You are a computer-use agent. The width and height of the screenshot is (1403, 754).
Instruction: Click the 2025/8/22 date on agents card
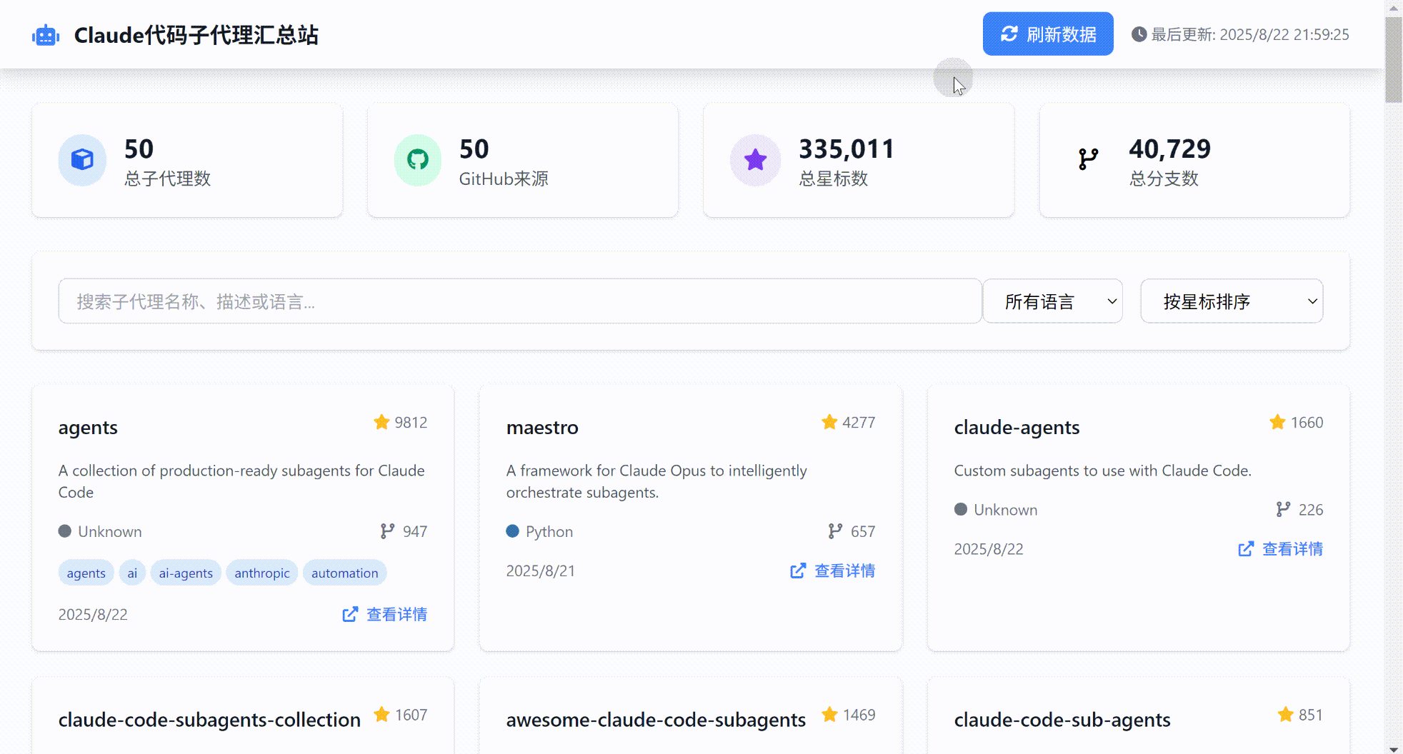(93, 614)
